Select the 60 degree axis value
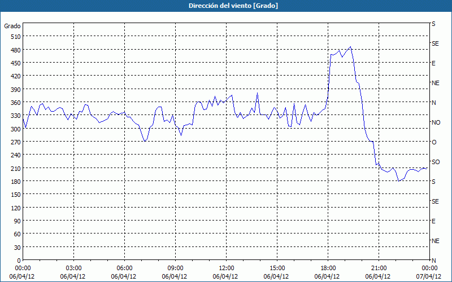This screenshot has width=452, height=282. point(18,234)
